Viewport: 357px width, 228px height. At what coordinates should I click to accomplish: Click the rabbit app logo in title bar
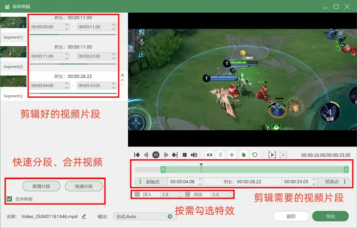tap(7, 6)
